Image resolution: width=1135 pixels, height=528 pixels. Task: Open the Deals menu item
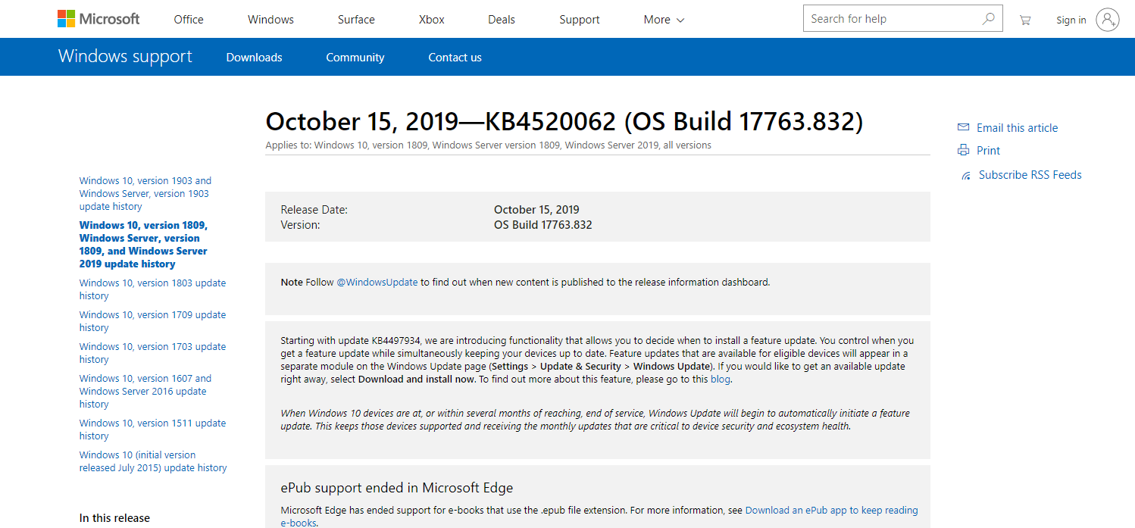click(x=502, y=20)
